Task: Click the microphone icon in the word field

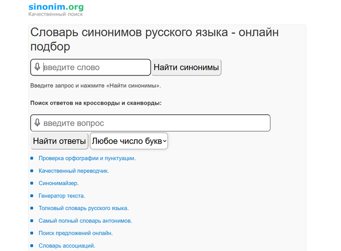Action: [37, 67]
